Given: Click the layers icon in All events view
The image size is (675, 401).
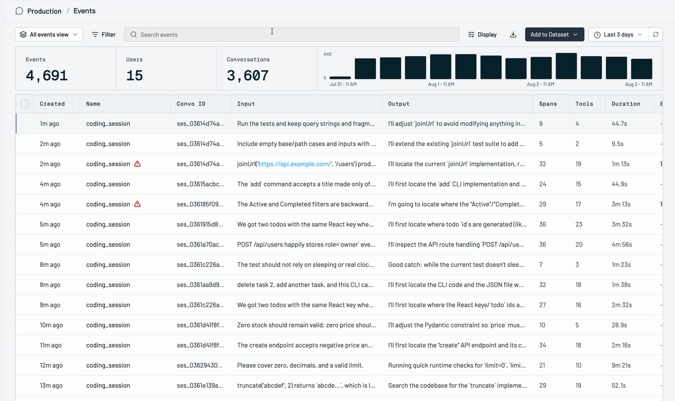Looking at the screenshot, I should (x=23, y=35).
